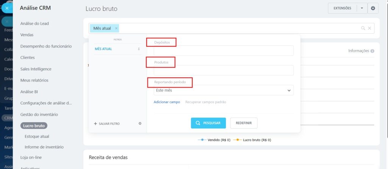Viewport: 388px width, 169px height.
Task: Clear the filter bar with X icon
Action: (370, 28)
